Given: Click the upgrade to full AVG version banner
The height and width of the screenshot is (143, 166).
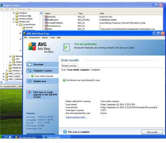Looking at the screenshot, I should (42, 95).
